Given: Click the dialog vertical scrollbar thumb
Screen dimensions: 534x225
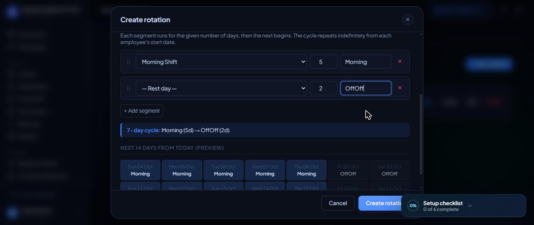Looking at the screenshot, I should click(421, 135).
